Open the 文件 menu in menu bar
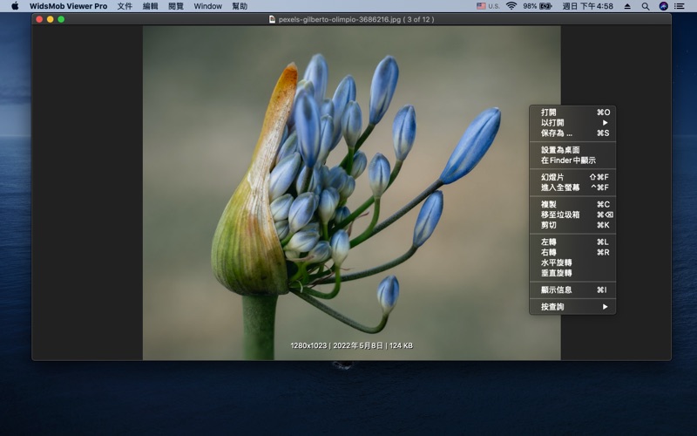 point(125,6)
